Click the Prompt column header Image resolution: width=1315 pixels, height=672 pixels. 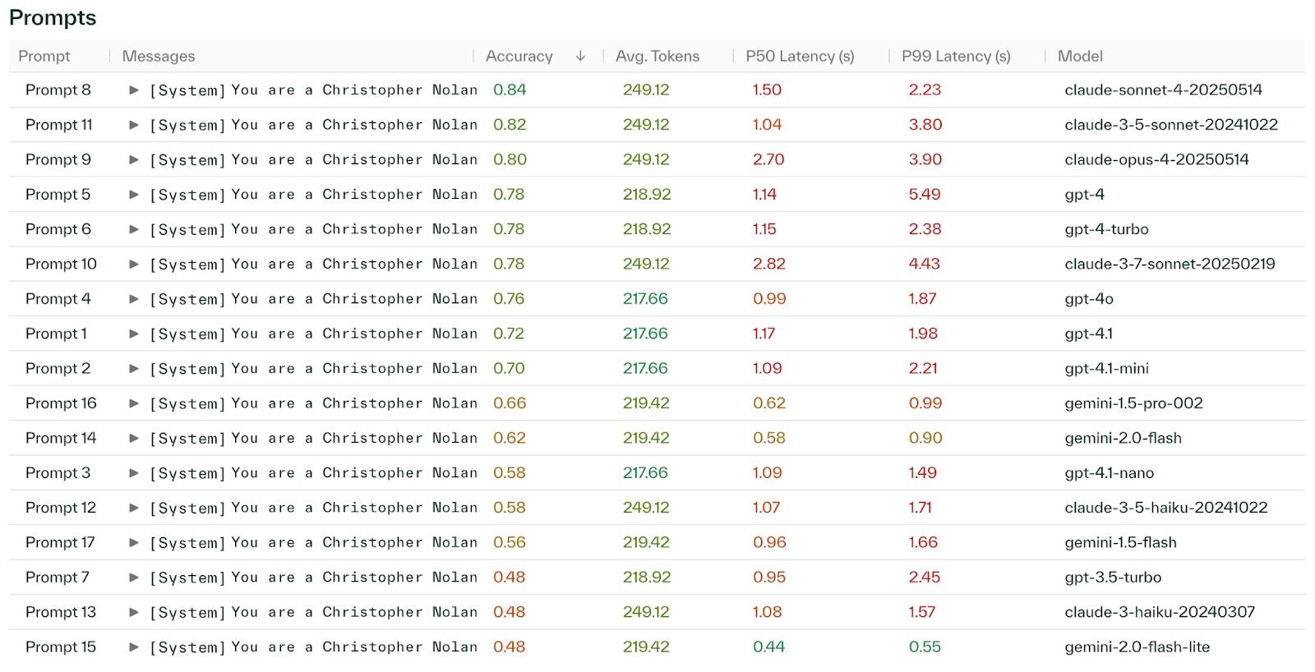pos(44,56)
